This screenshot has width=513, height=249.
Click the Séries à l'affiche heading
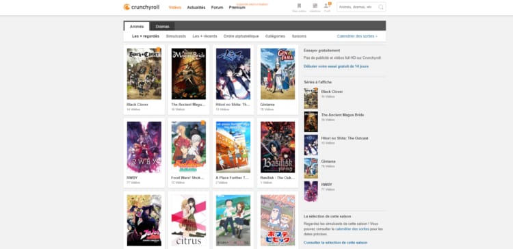[x=317, y=82]
